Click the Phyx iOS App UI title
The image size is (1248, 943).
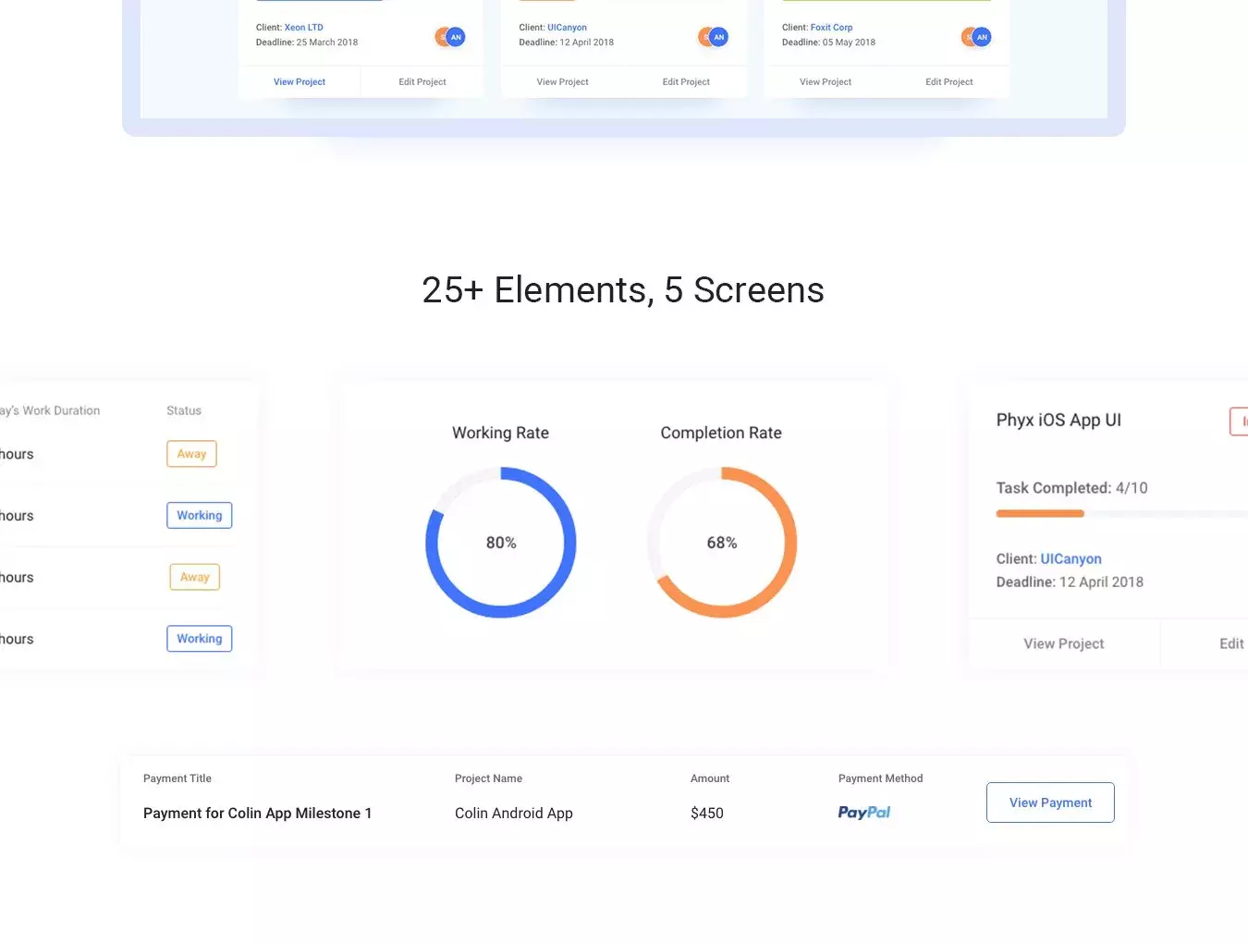1058,420
